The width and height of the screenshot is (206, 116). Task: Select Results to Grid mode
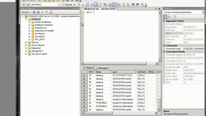(x=114, y=5)
